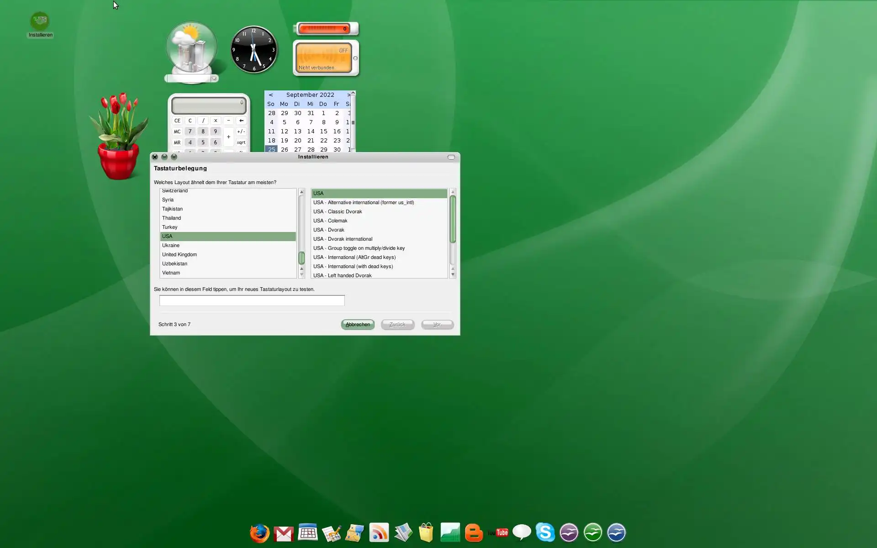
Task: Open the yellow shopping bag icon
Action: [x=426, y=532]
